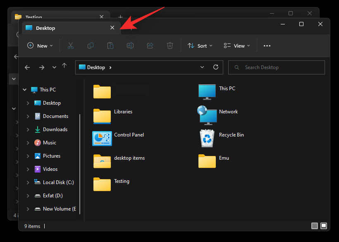Switch to details layout from the status bar

tap(315, 226)
